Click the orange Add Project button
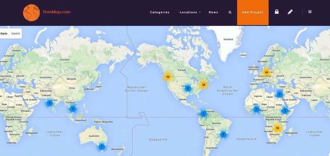The image size is (330, 156). pos(252,12)
